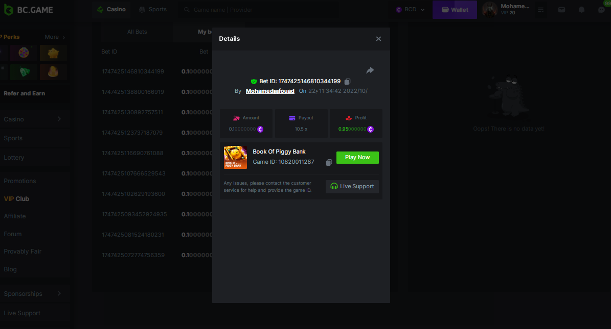Image resolution: width=611 pixels, height=329 pixels.
Task: Expand the Sponsorships sidebar submenu
Action: click(x=59, y=293)
